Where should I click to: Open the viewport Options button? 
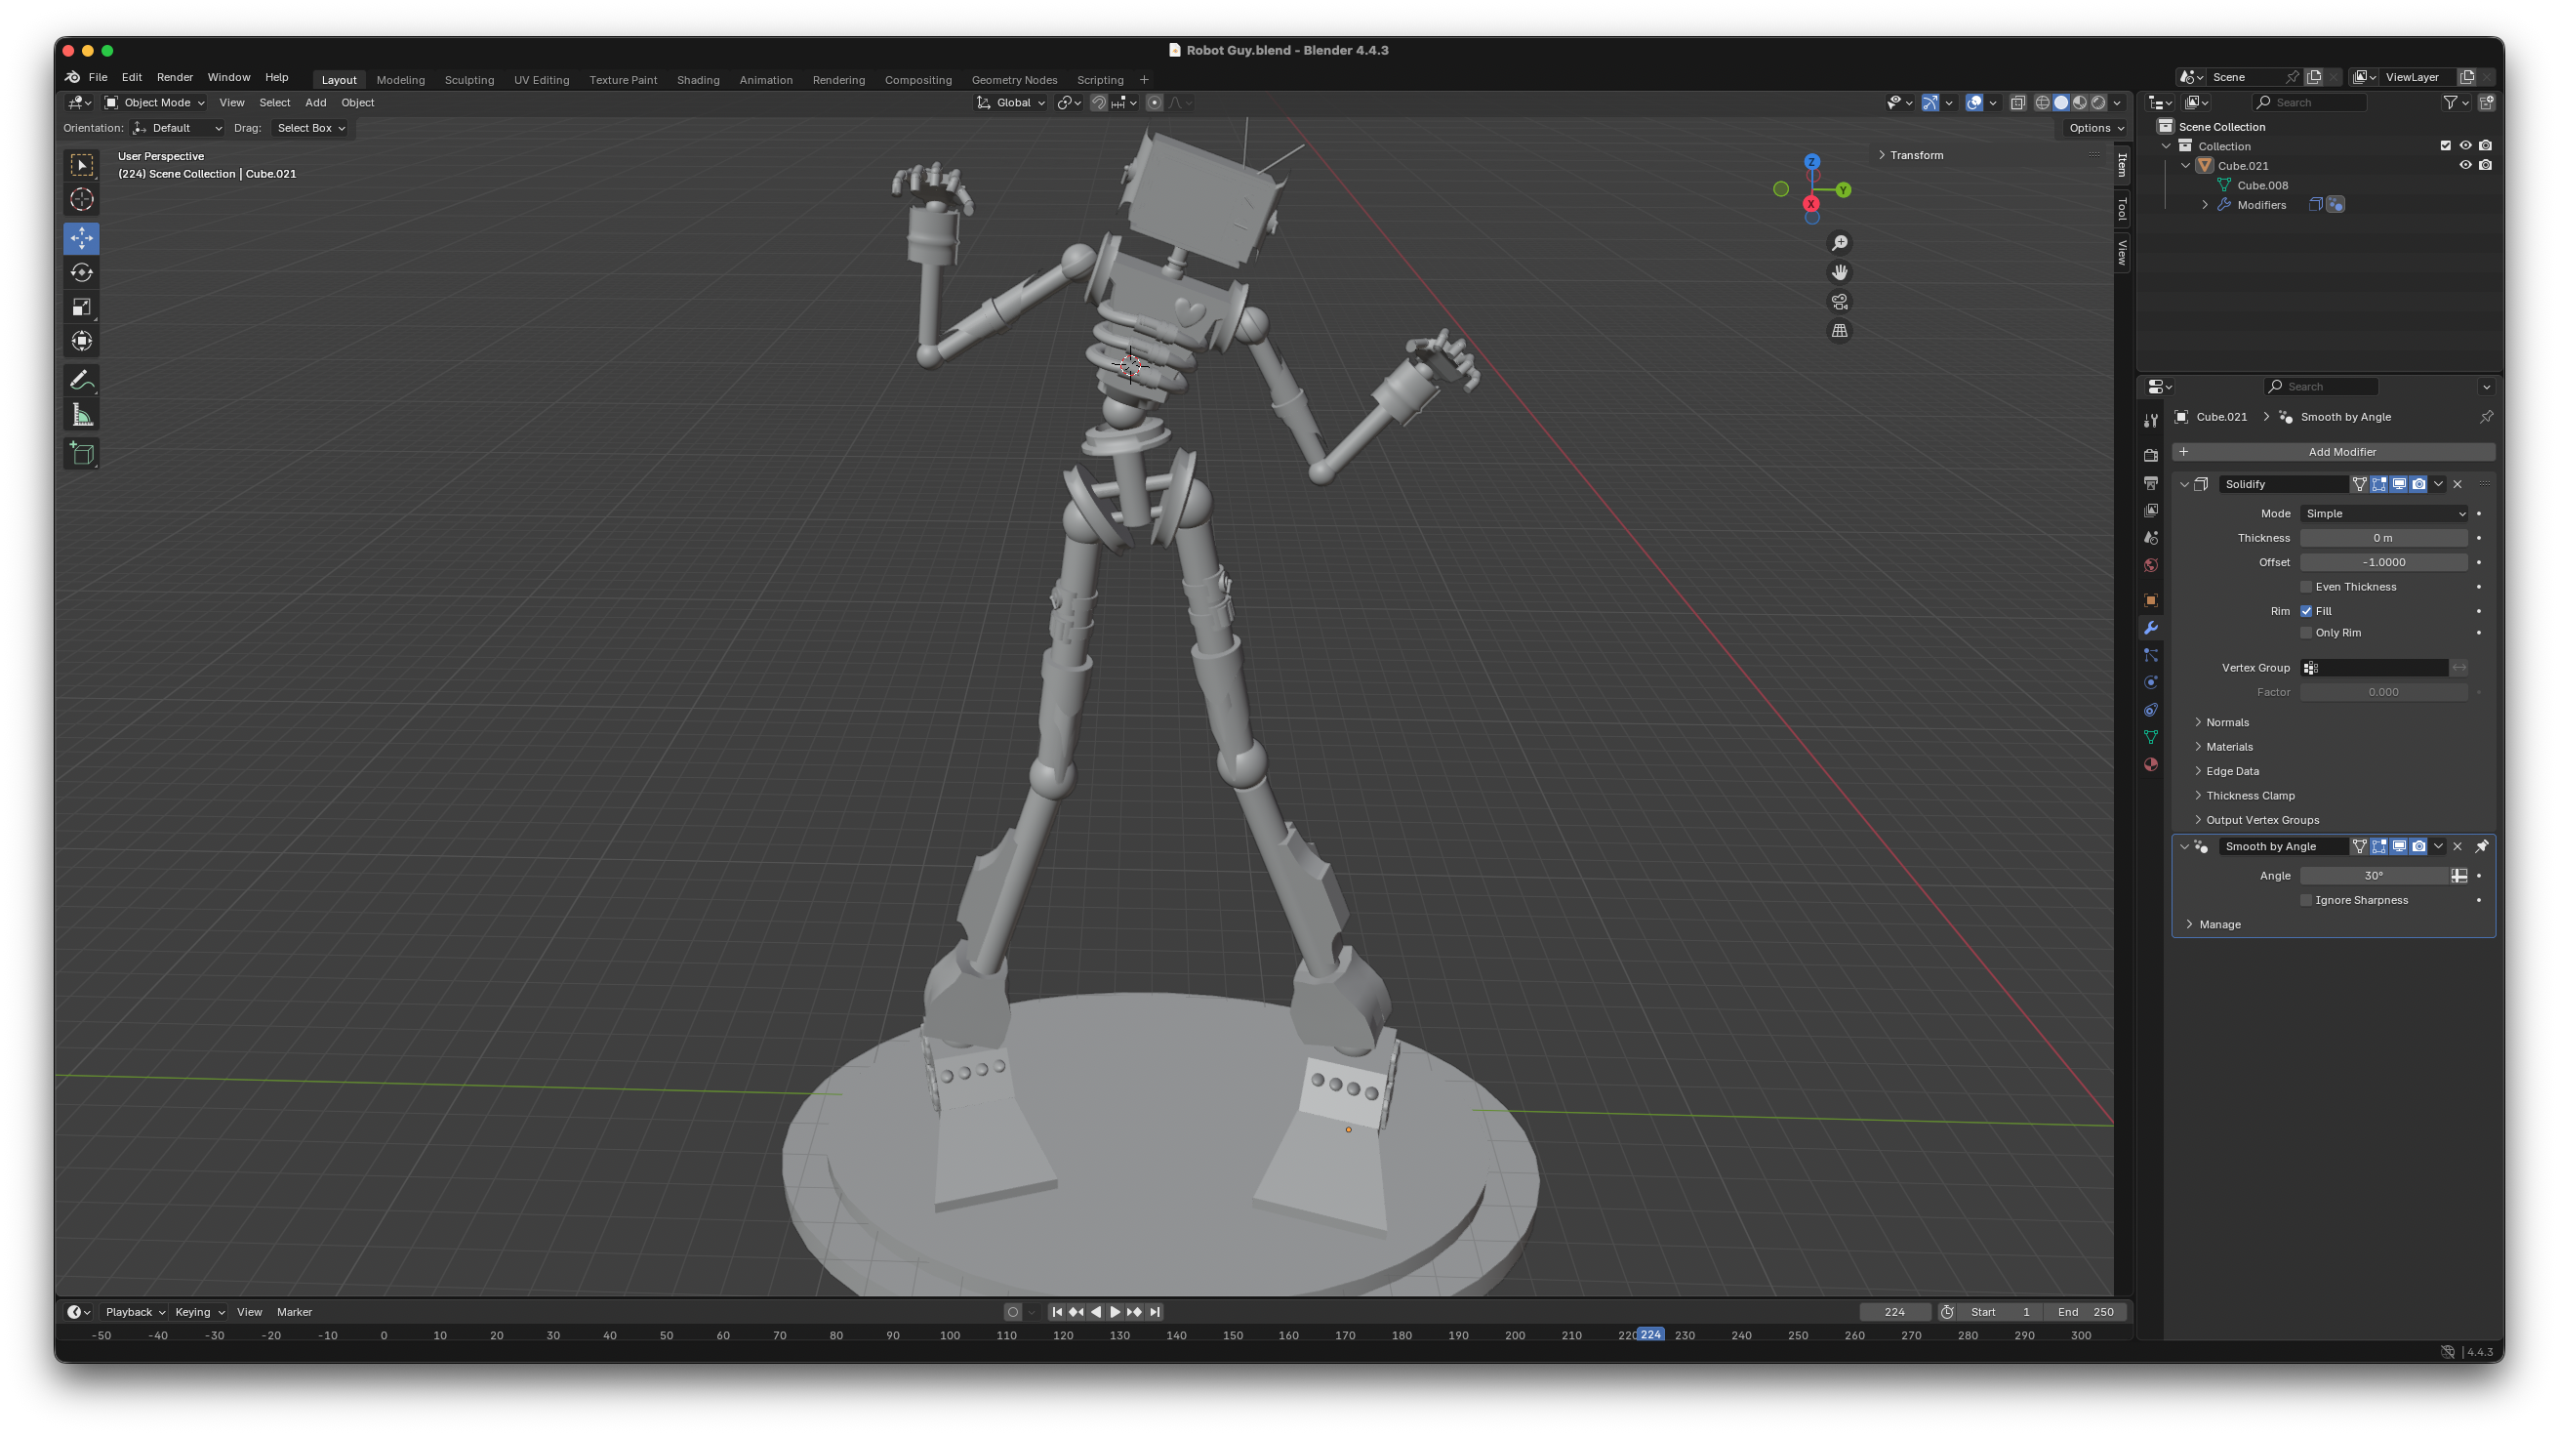2096,128
